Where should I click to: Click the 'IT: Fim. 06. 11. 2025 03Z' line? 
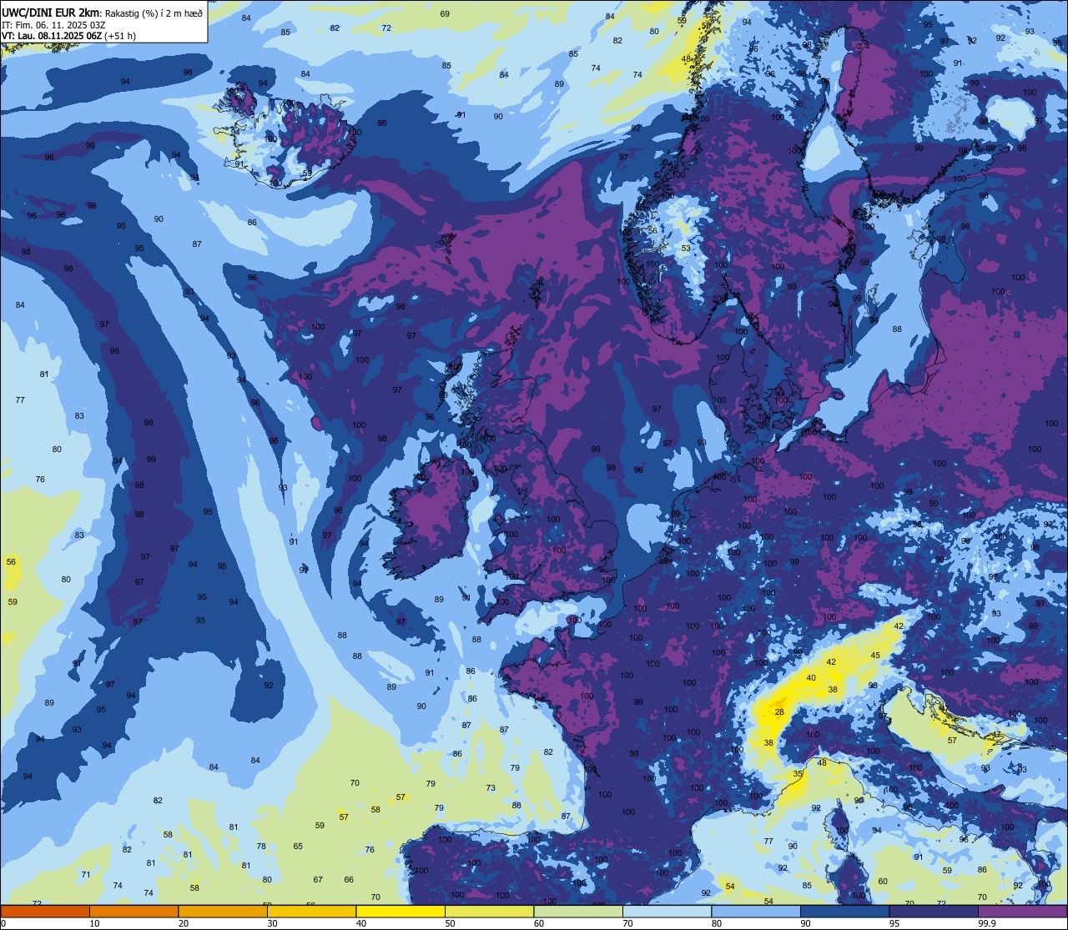[53, 24]
